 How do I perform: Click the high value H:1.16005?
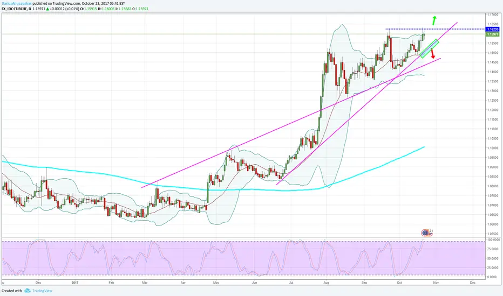click(107, 9)
